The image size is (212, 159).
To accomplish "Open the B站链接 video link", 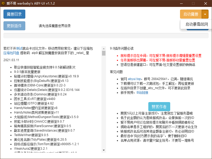I will click(142, 93).
